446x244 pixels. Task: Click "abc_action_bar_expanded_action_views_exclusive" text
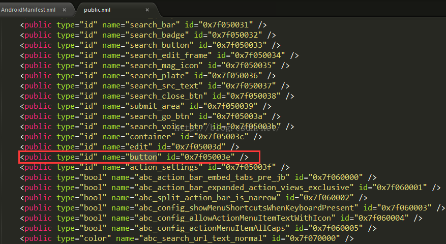[x=244, y=188]
